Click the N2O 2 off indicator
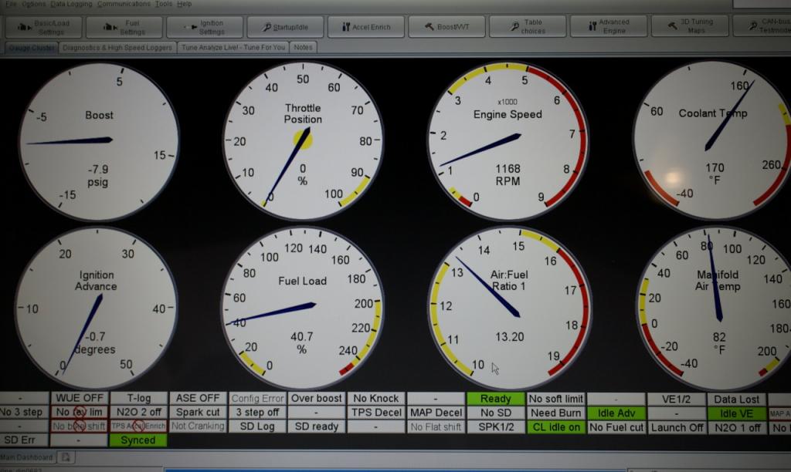The width and height of the screenshot is (791, 472). point(139,412)
